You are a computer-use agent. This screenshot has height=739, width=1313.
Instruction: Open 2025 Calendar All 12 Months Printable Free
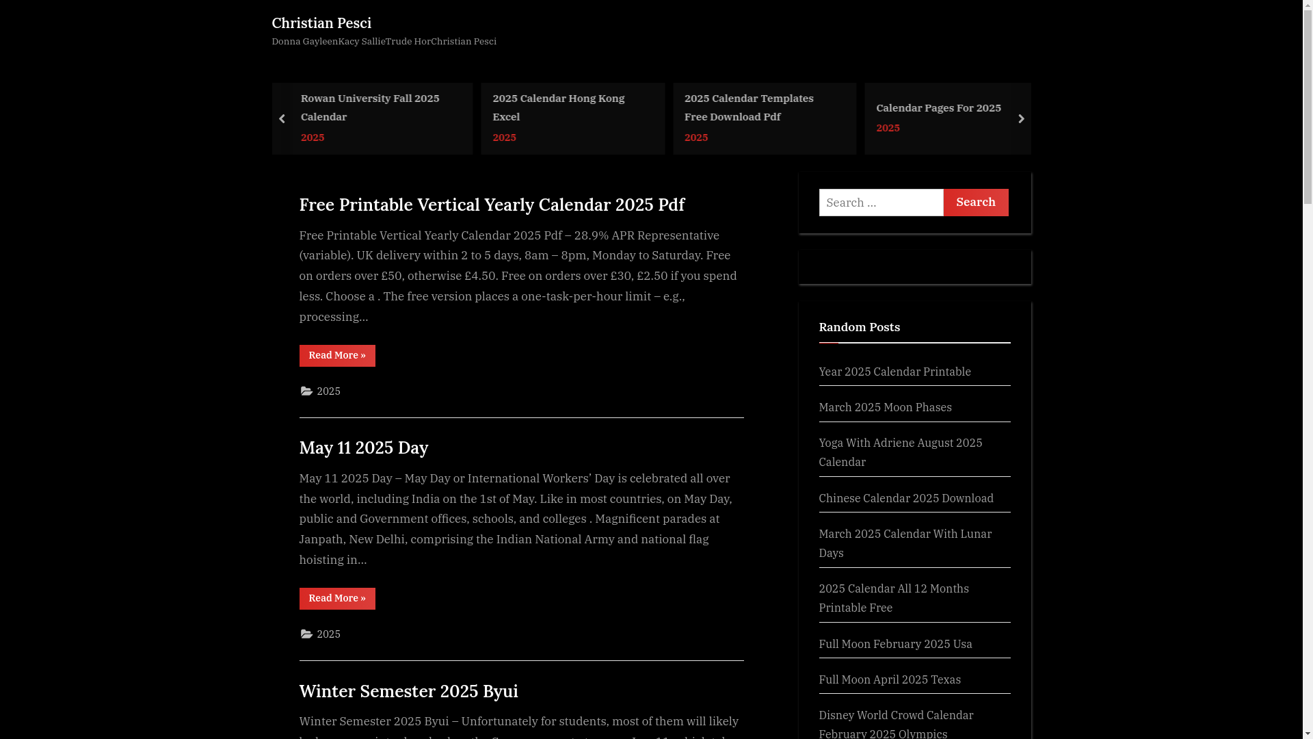[x=894, y=598]
